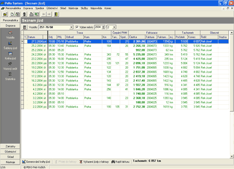Viewport: 234px width, 169px height.
Task: Click the export toolbar icon next to printer
Action: click(37, 14)
